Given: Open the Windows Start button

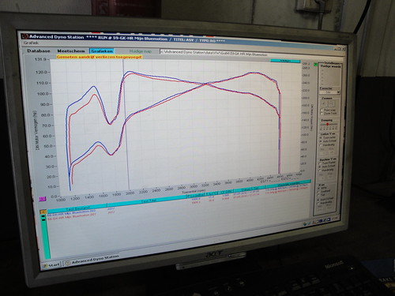Looking at the screenshot, I should point(51,265).
